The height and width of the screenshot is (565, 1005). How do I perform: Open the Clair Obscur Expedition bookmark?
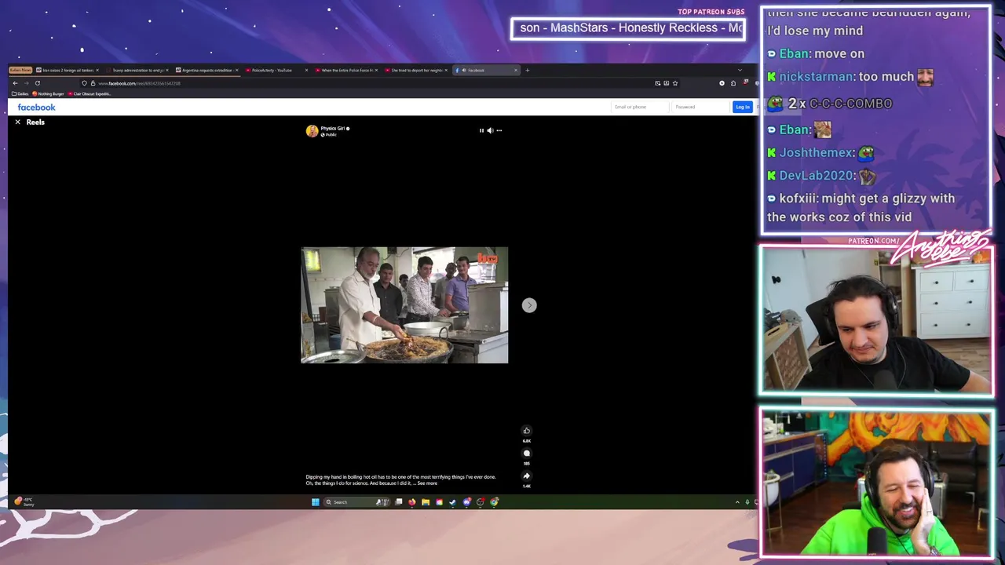90,94
